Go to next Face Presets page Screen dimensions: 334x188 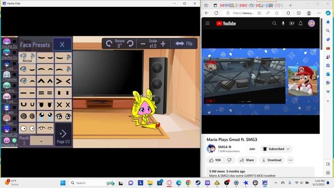click(x=63, y=135)
